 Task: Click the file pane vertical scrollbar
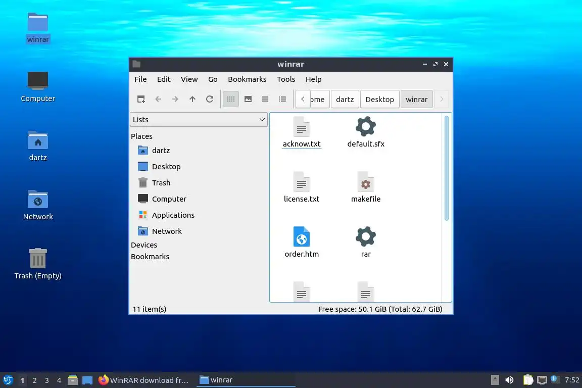click(447, 168)
